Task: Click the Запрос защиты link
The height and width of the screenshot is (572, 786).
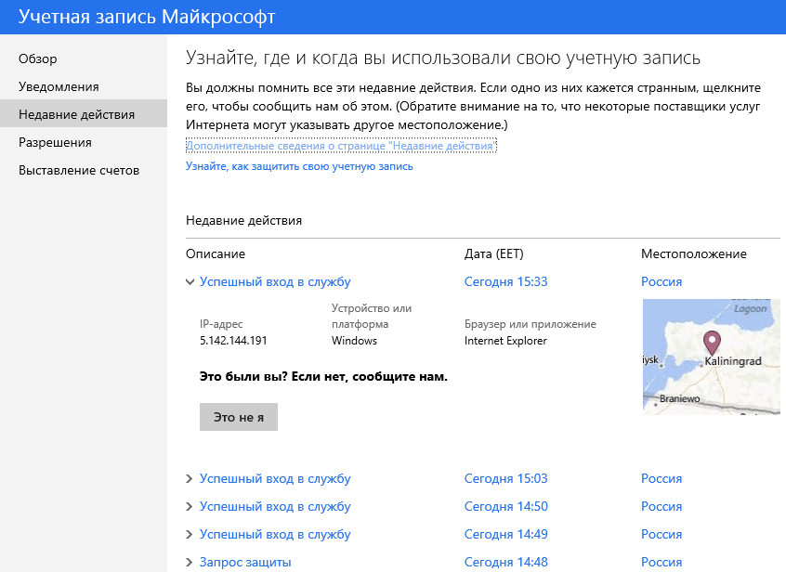Action: tap(245, 563)
